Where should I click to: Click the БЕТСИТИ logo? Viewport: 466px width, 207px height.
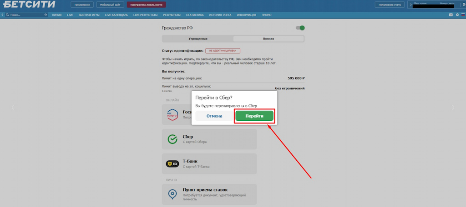(x=29, y=4)
